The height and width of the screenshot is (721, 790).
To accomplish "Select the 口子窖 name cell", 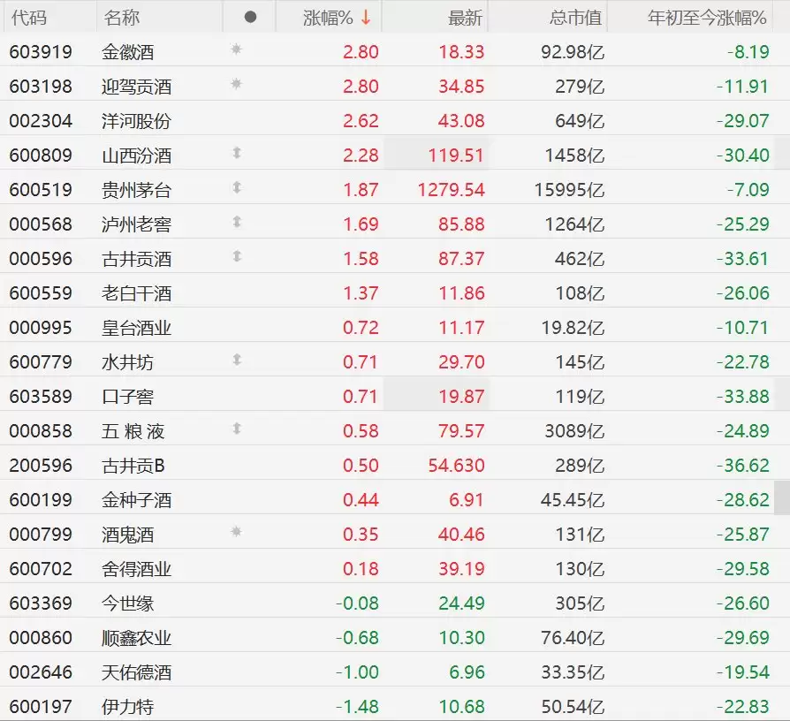I will click(x=127, y=397).
